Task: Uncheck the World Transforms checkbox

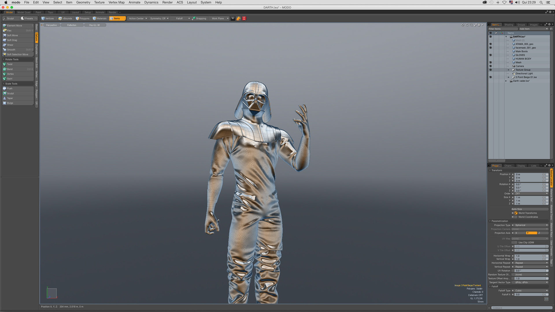Action: click(516, 213)
